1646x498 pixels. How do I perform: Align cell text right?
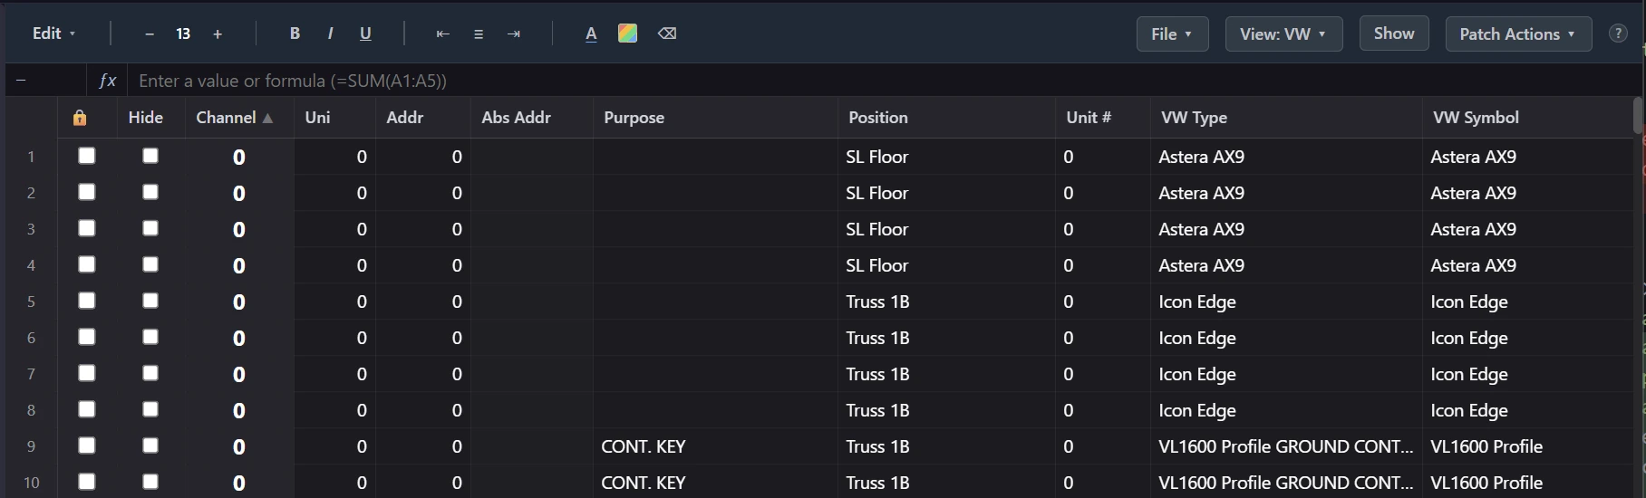click(514, 34)
